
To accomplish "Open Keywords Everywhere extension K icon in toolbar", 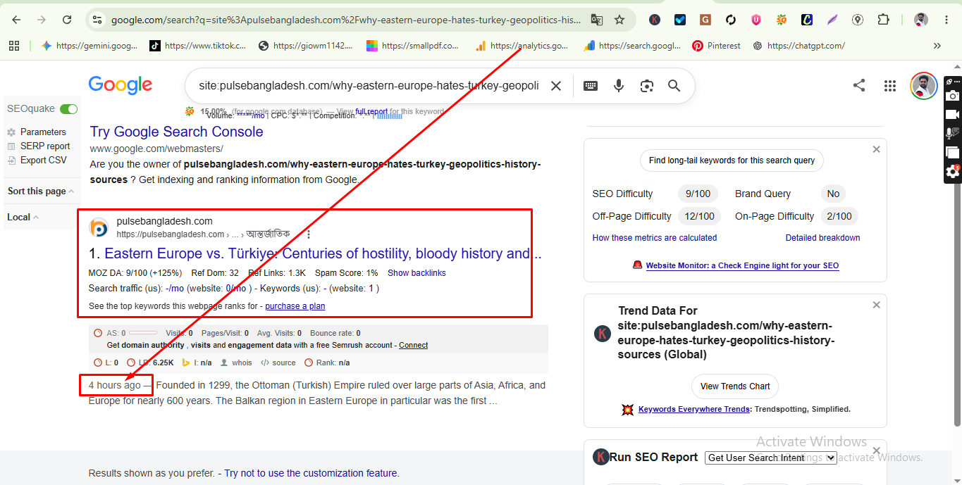I will (655, 20).
